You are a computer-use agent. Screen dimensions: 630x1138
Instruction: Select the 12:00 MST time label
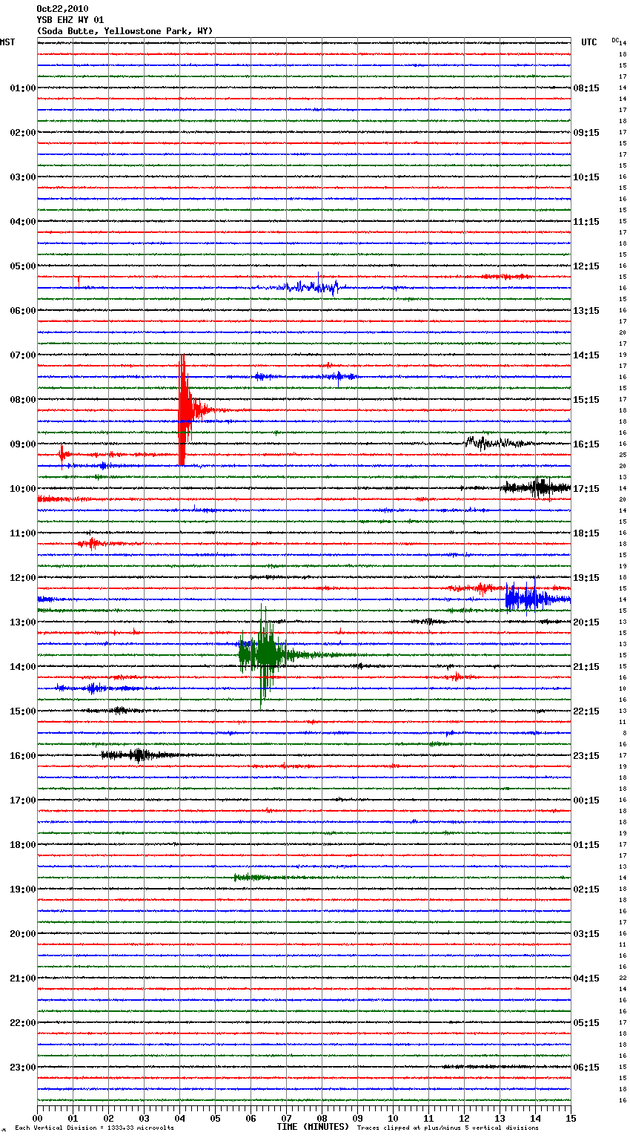tap(23, 578)
